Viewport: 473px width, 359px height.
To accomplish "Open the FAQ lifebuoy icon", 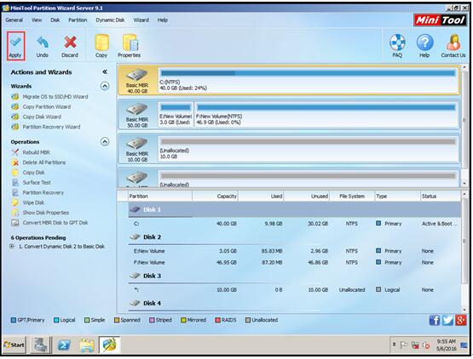I will coord(397,43).
